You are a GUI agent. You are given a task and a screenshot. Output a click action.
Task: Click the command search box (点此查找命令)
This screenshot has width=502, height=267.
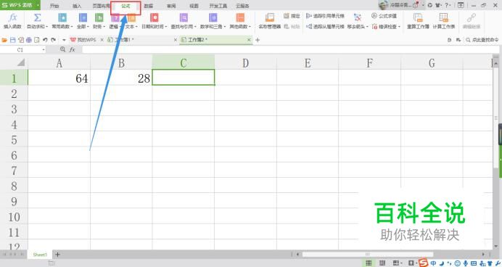(x=482, y=40)
